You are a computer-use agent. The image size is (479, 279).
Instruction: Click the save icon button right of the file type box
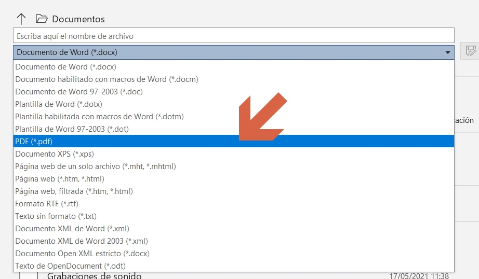click(471, 51)
